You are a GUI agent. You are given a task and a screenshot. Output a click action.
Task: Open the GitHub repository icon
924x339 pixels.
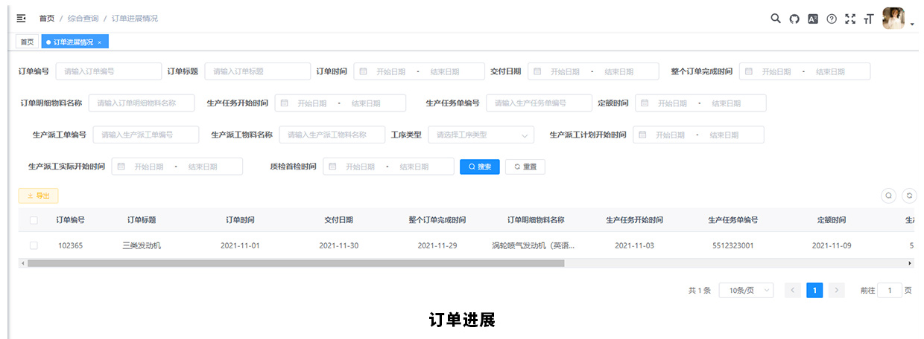[794, 19]
